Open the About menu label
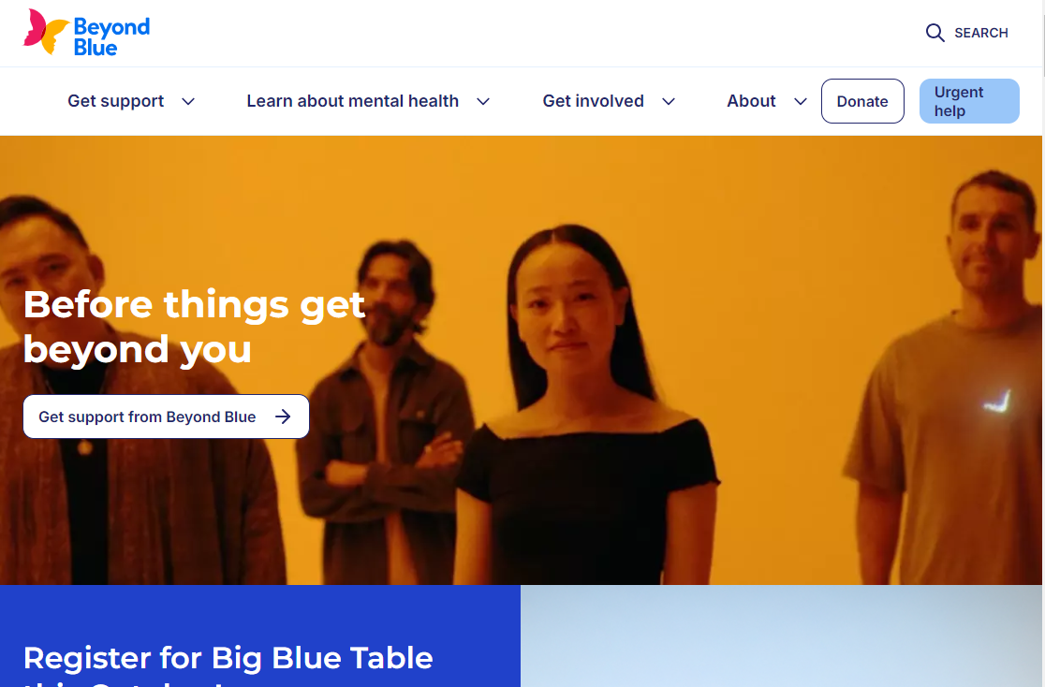 coord(751,101)
